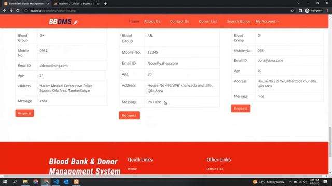
Task: Click Home under Quick Links
Action: (132, 169)
